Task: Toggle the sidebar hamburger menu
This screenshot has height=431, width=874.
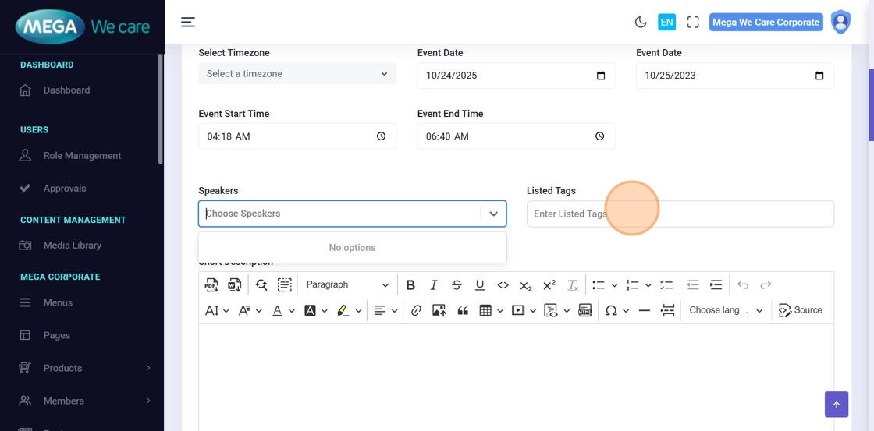Action: tap(188, 22)
